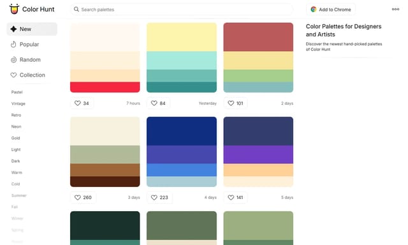
Task: Open the Color Hunt logo home link
Action: [x=32, y=9]
